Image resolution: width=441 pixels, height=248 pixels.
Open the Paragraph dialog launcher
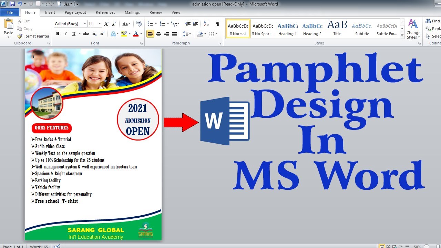pos(220,43)
